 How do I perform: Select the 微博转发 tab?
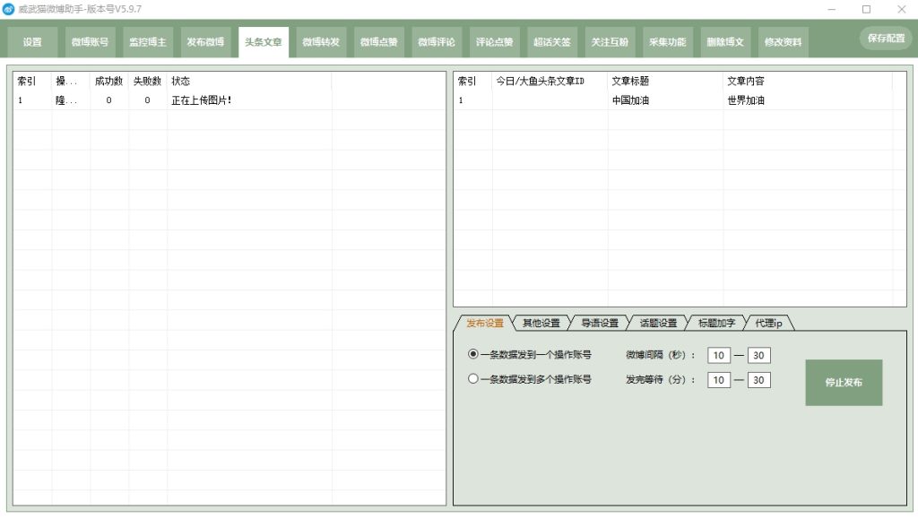click(321, 42)
